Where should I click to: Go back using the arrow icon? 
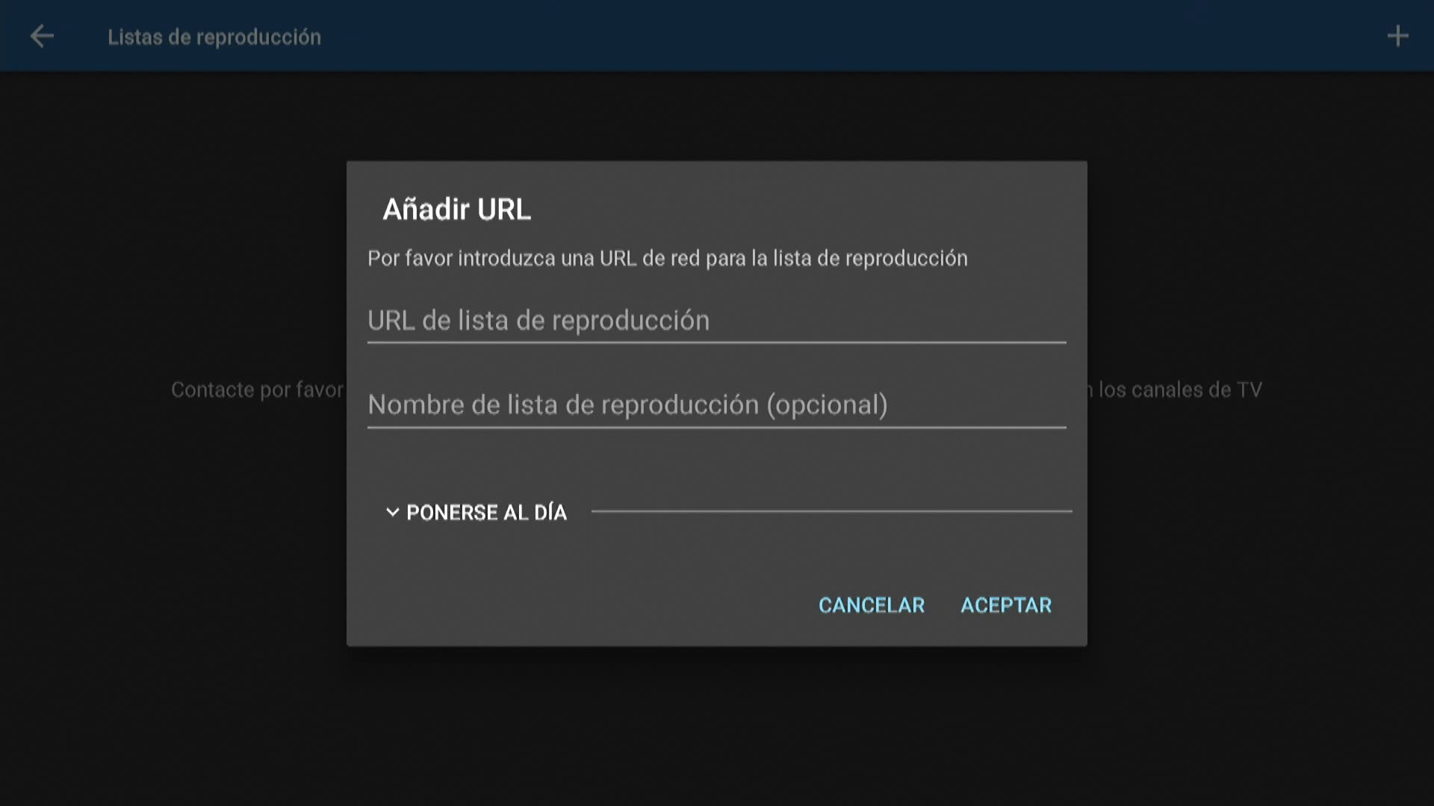pos(42,36)
